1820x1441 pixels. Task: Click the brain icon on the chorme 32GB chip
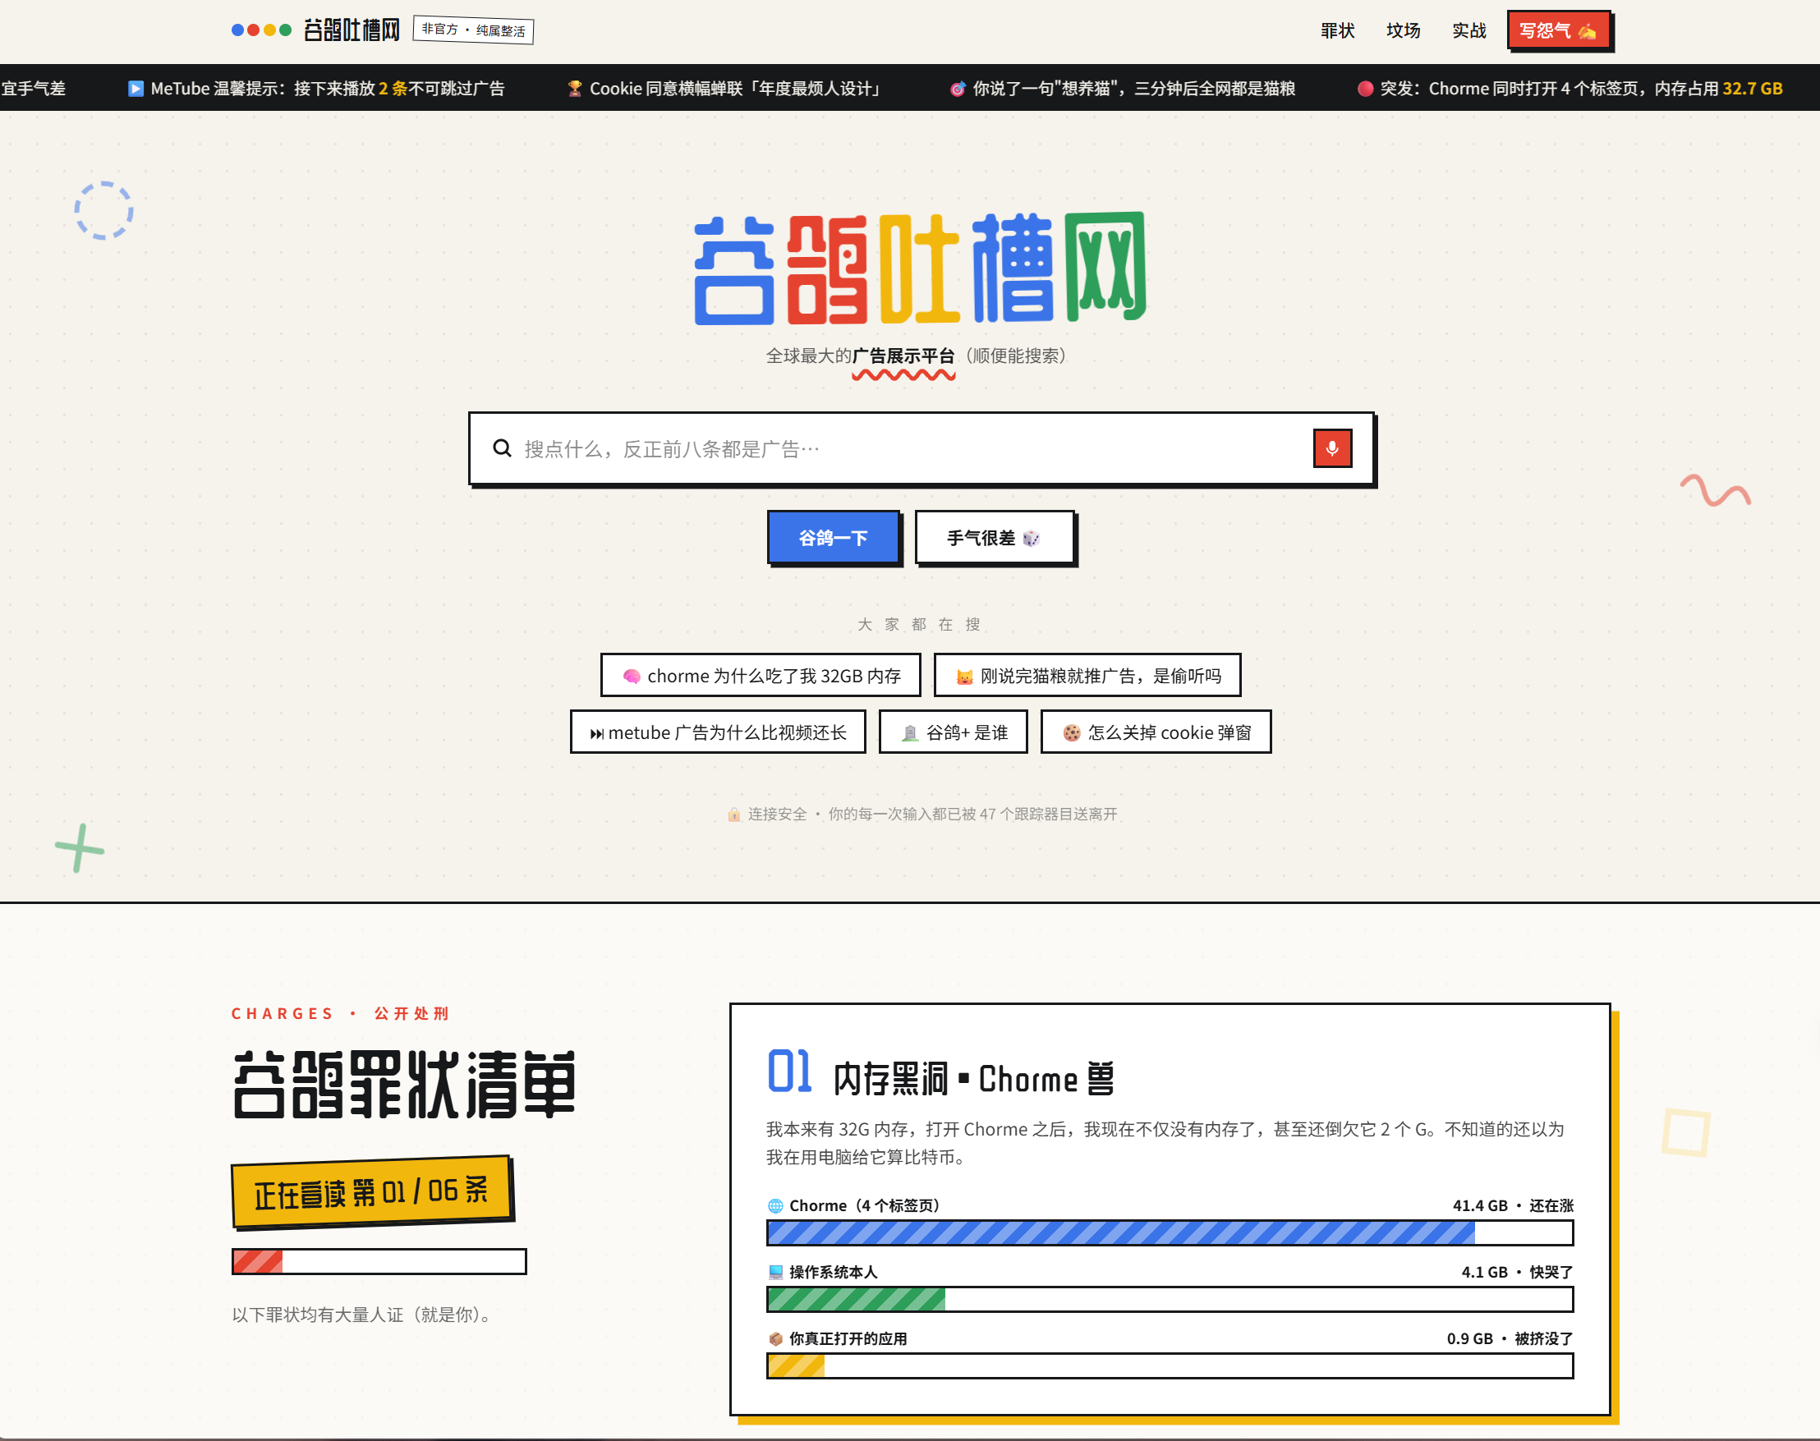tap(631, 677)
